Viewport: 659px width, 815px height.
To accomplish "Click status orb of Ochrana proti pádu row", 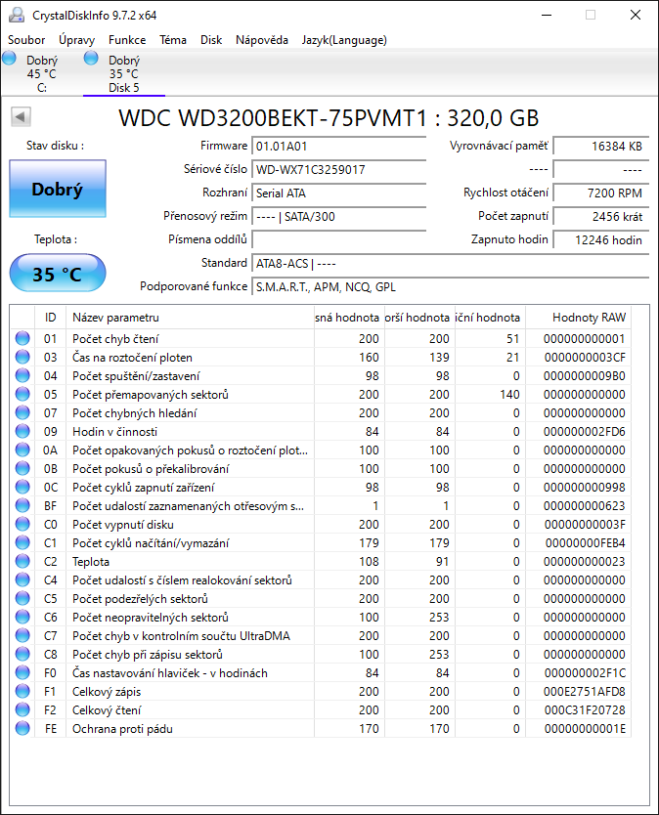I will (x=22, y=728).
